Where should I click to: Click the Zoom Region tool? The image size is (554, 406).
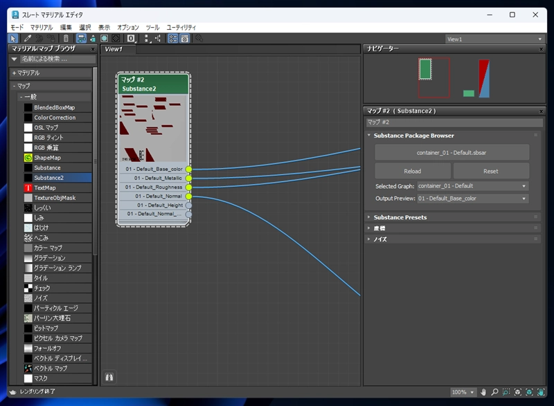507,392
